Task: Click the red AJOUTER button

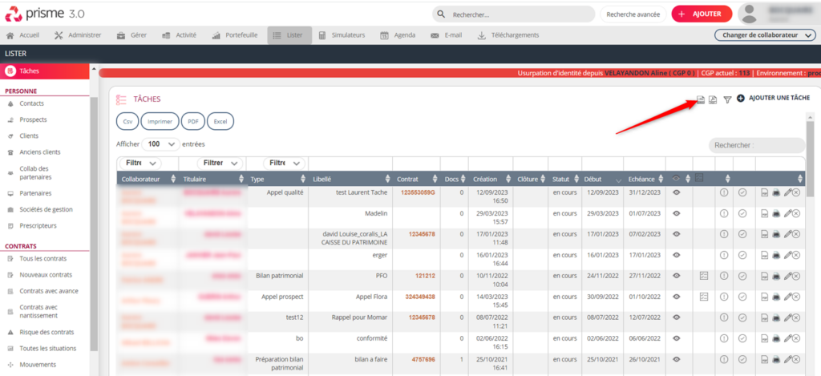Action: point(702,14)
